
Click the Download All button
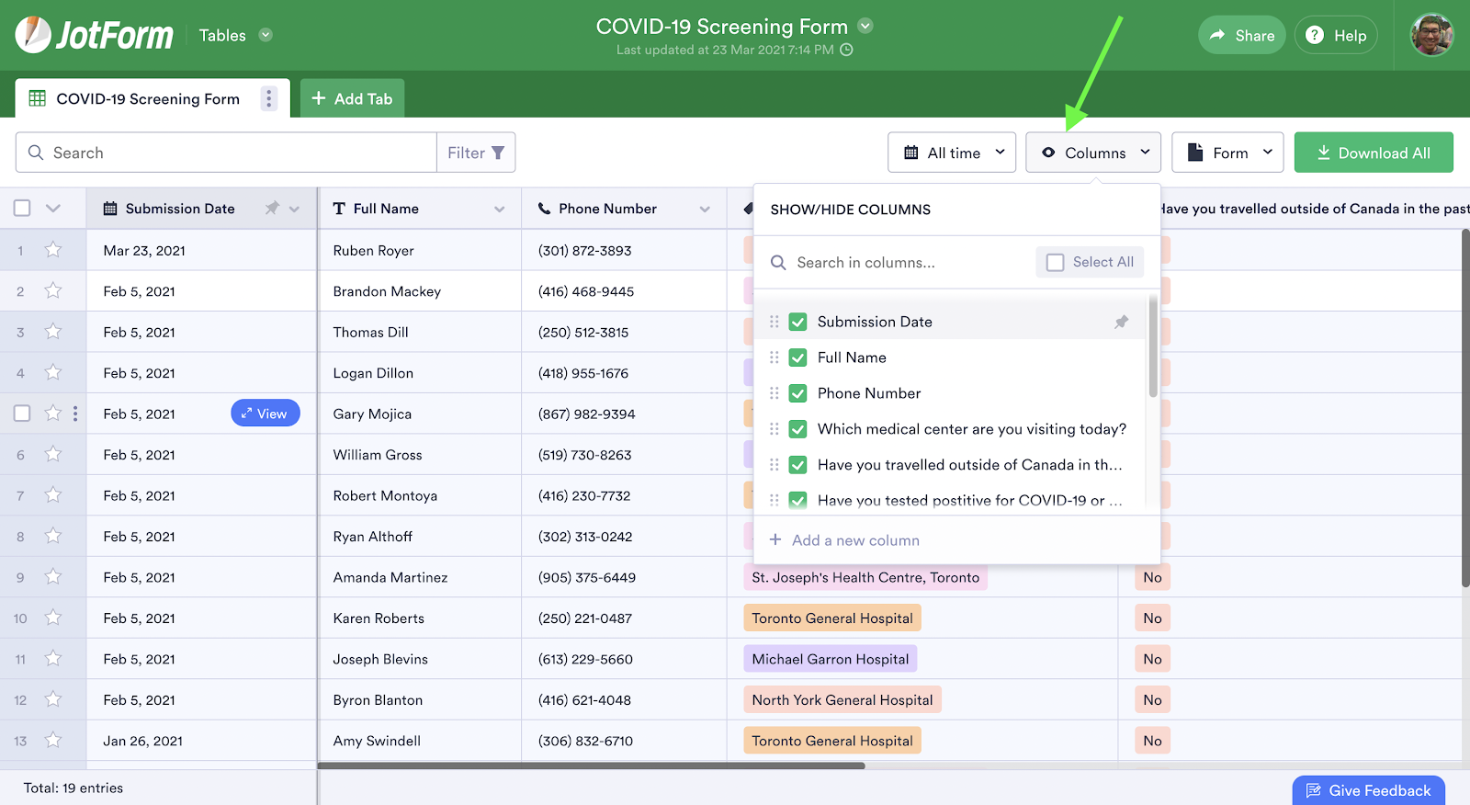click(1374, 153)
